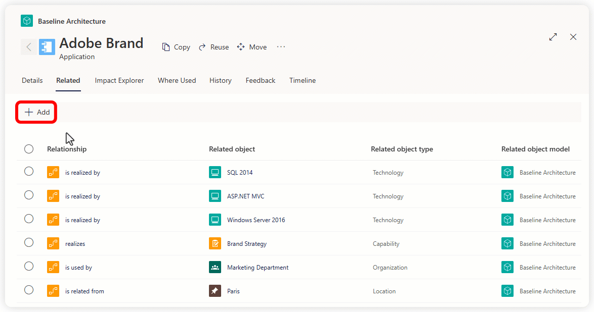The height and width of the screenshot is (312, 594).
Task: Expand the panel to full screen
Action: (553, 37)
